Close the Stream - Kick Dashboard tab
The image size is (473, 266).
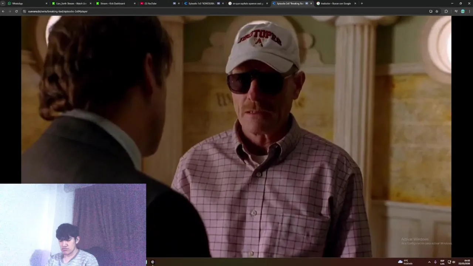(x=135, y=3)
